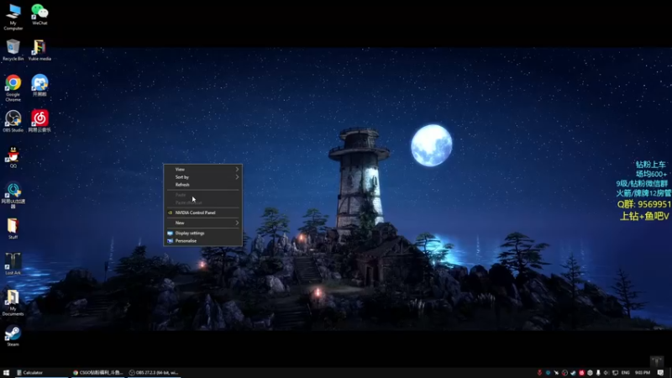This screenshot has width=672, height=378.
Task: Open the taskbar clock showing 9:03 PM
Action: pos(643,373)
